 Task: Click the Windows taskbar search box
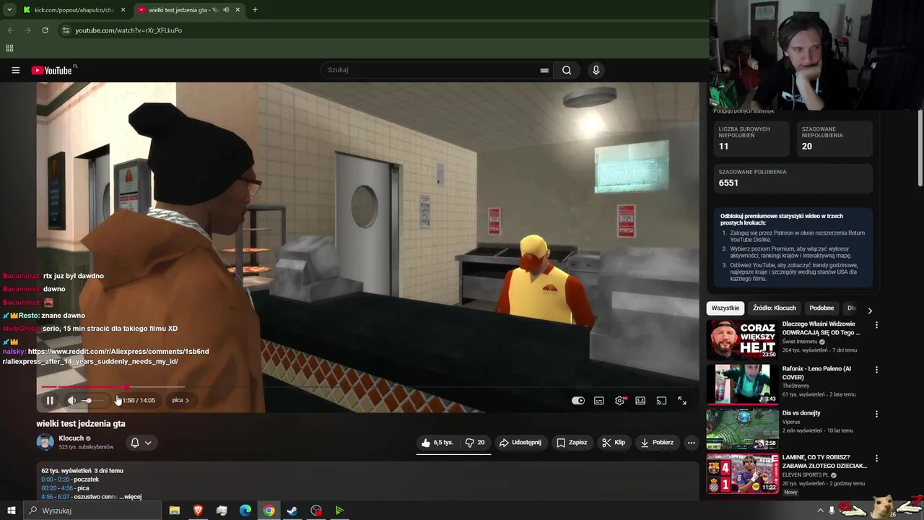click(x=92, y=511)
